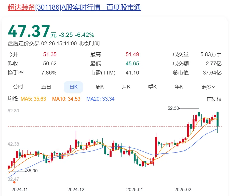Screen dimensions: 230x196
Task: Switch to the 季K chart tab
Action: pyautogui.click(x=152, y=87)
